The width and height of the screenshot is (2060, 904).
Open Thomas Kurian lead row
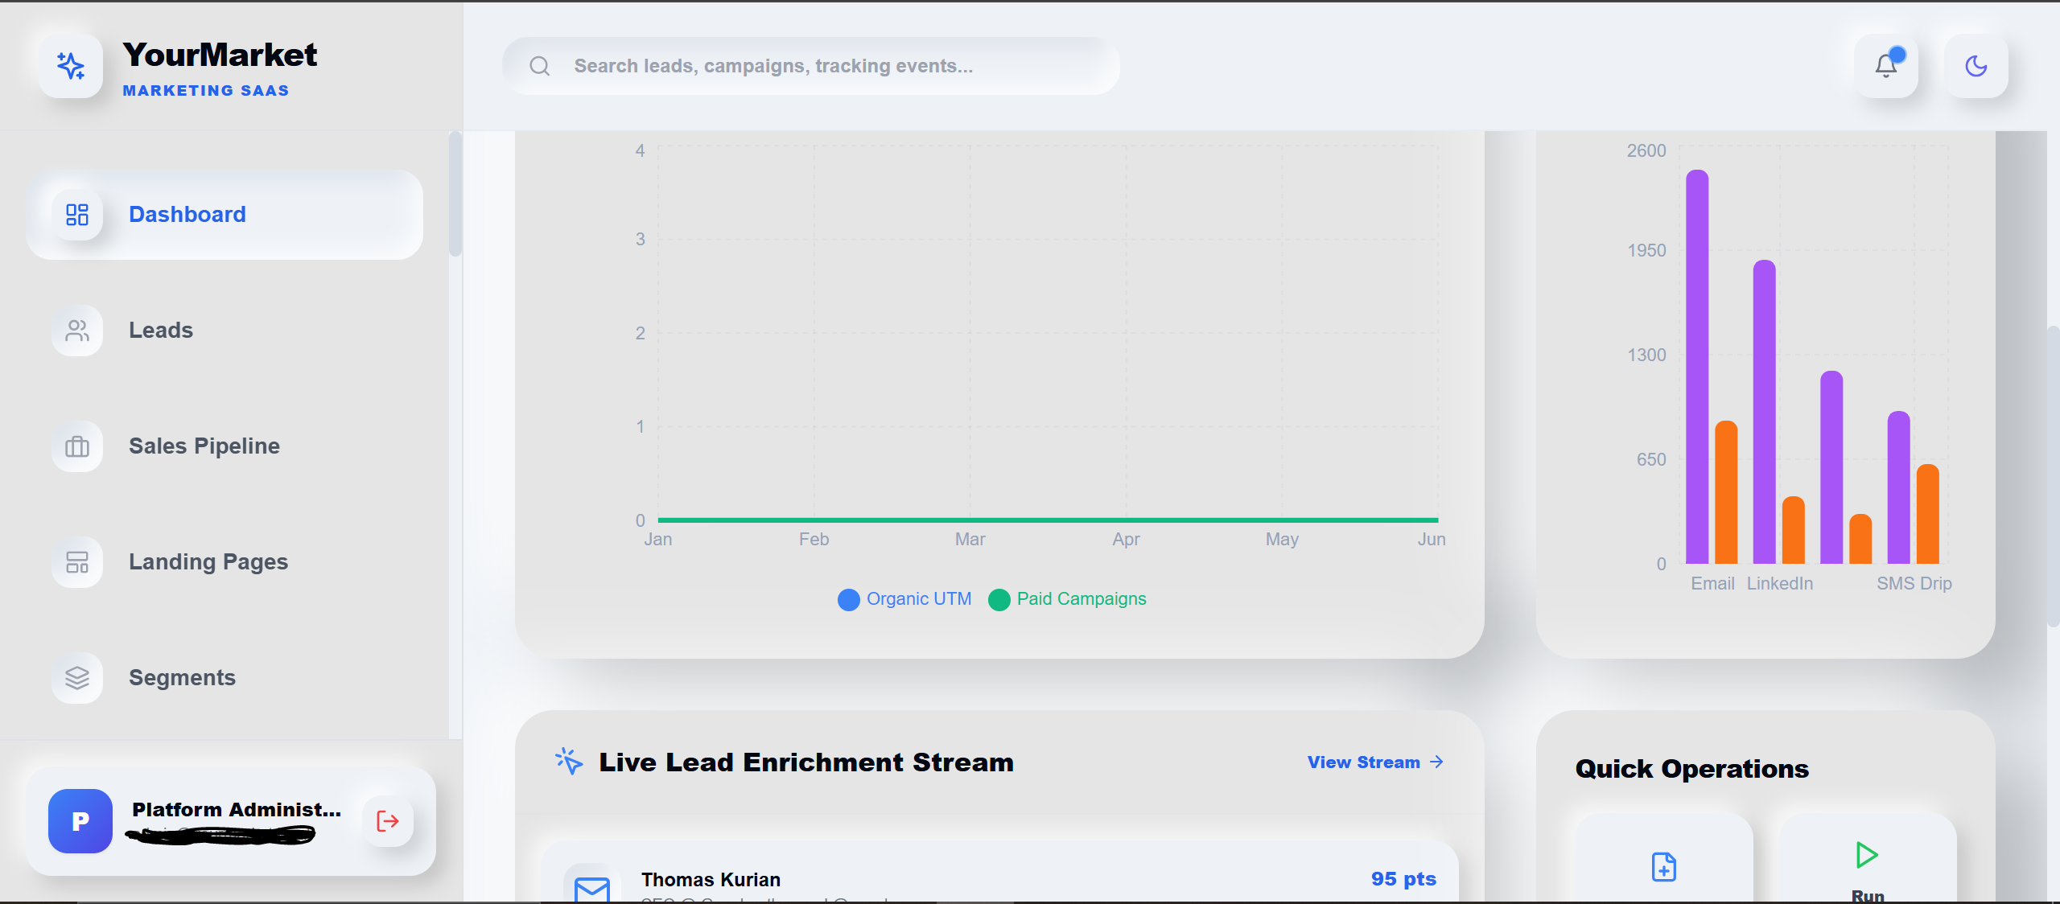click(x=999, y=873)
